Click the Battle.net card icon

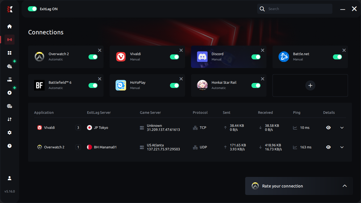click(x=284, y=57)
